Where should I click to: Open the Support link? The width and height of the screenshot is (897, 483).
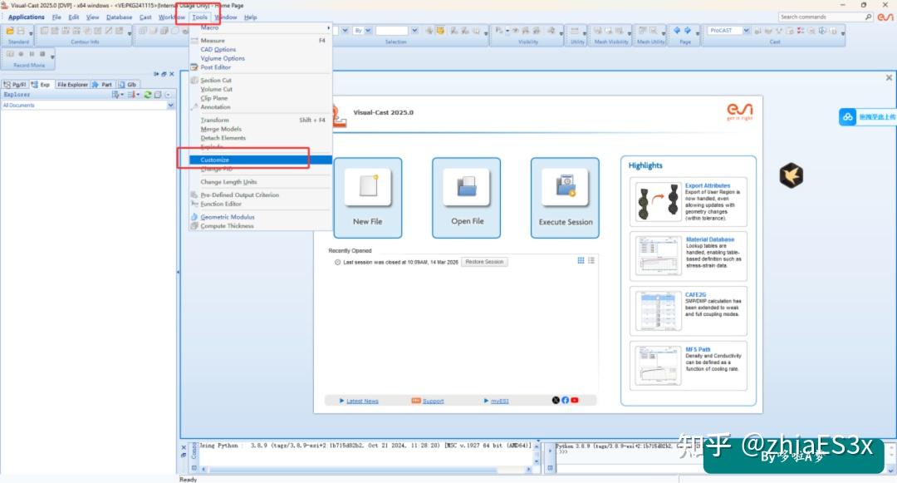pos(433,401)
